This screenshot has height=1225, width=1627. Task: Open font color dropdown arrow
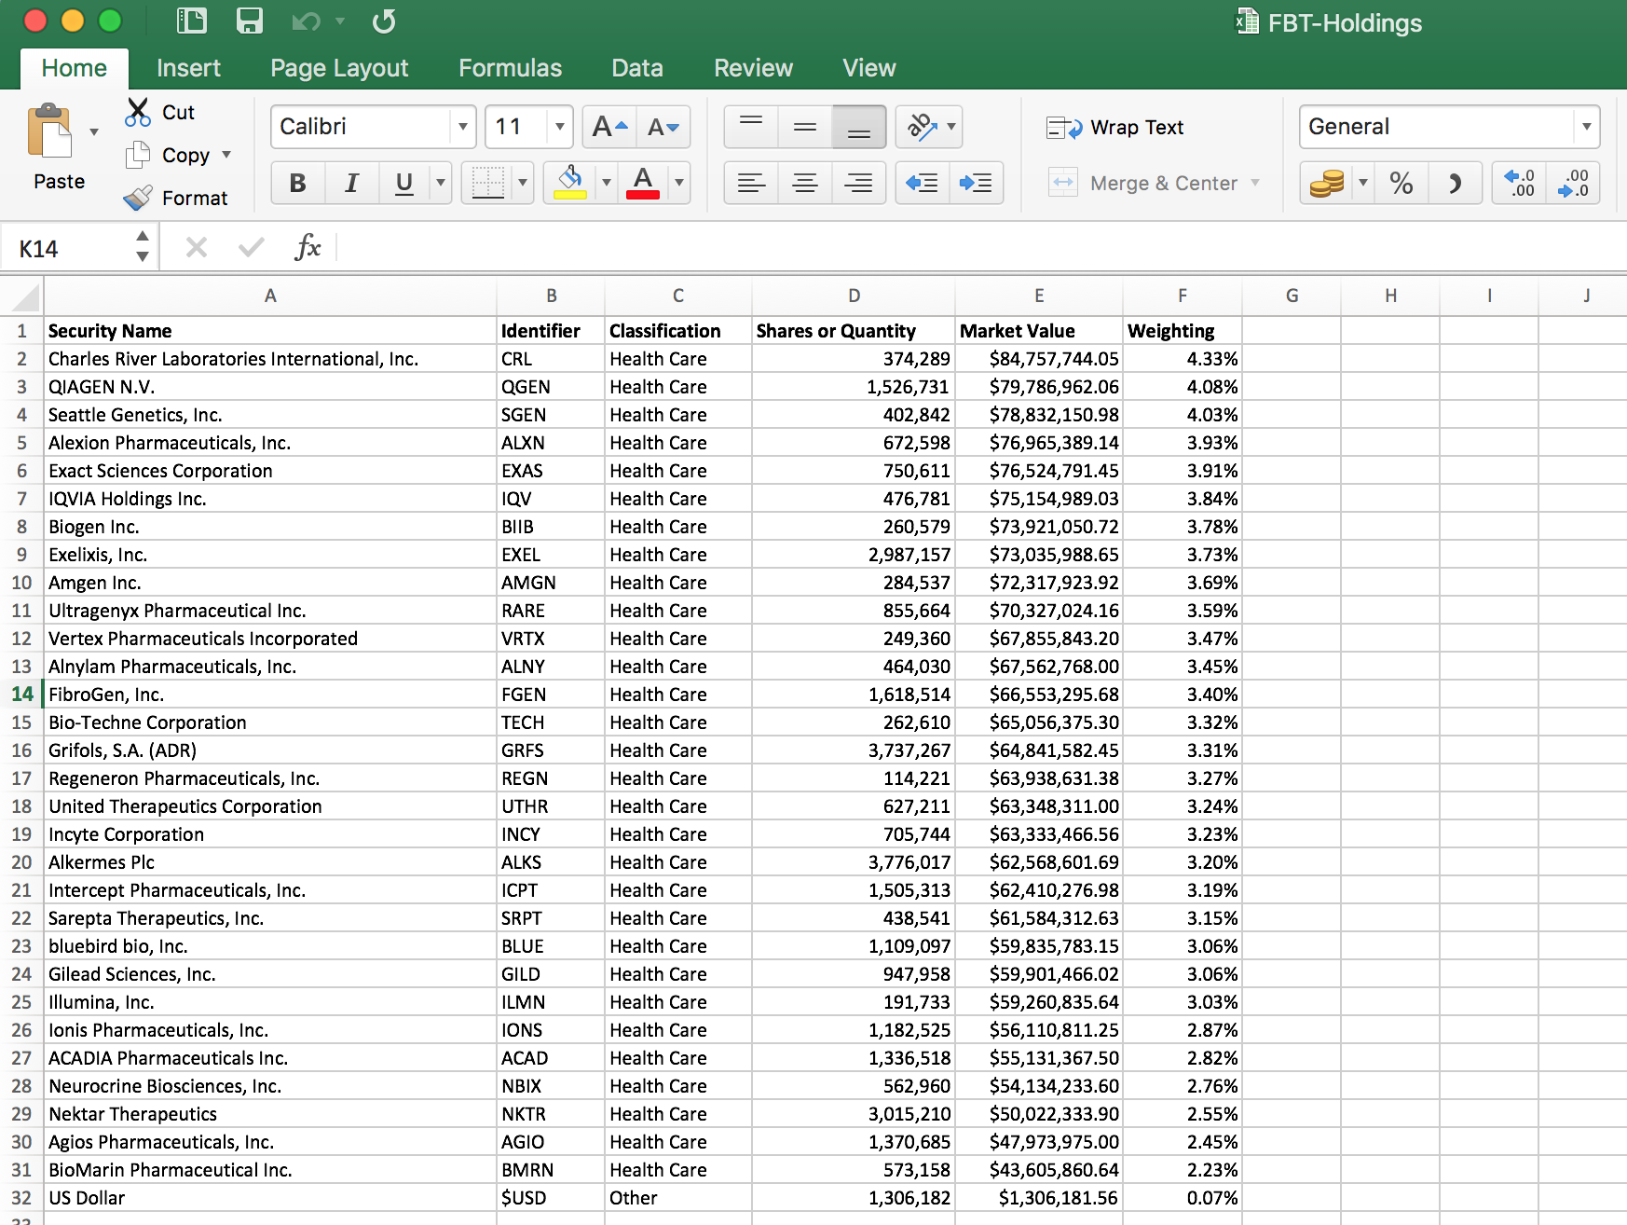(679, 182)
